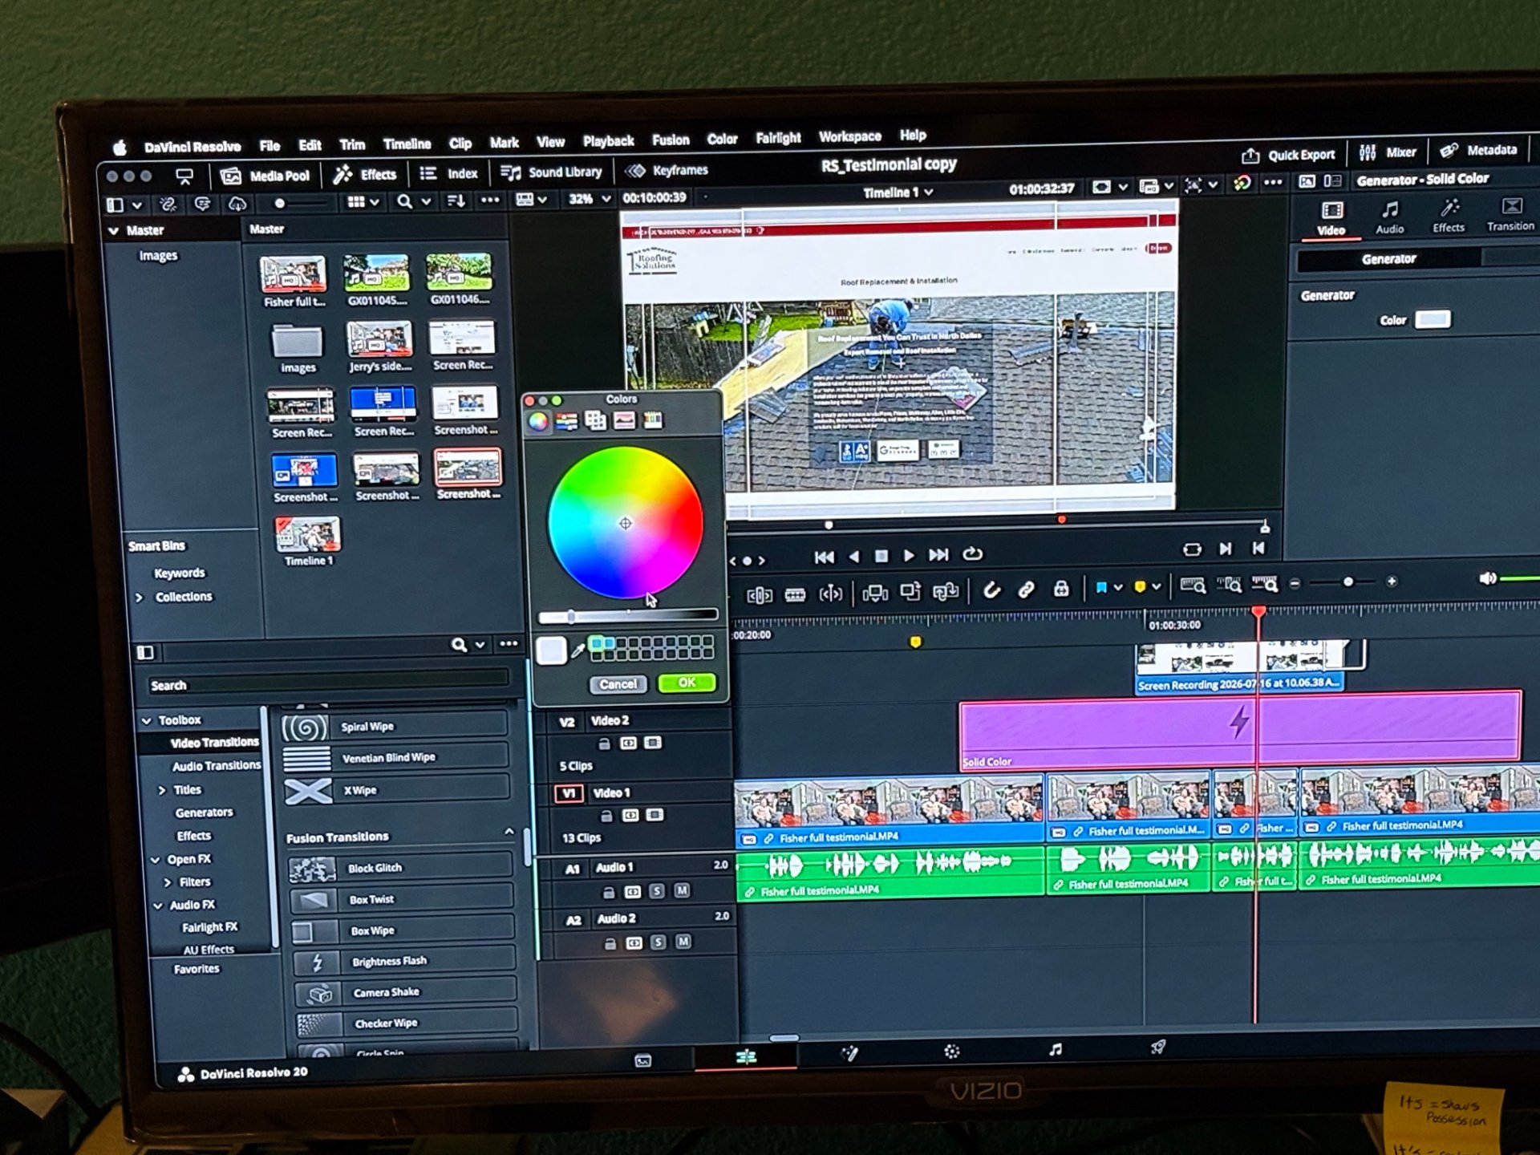Open the Fairlight menu

778,139
